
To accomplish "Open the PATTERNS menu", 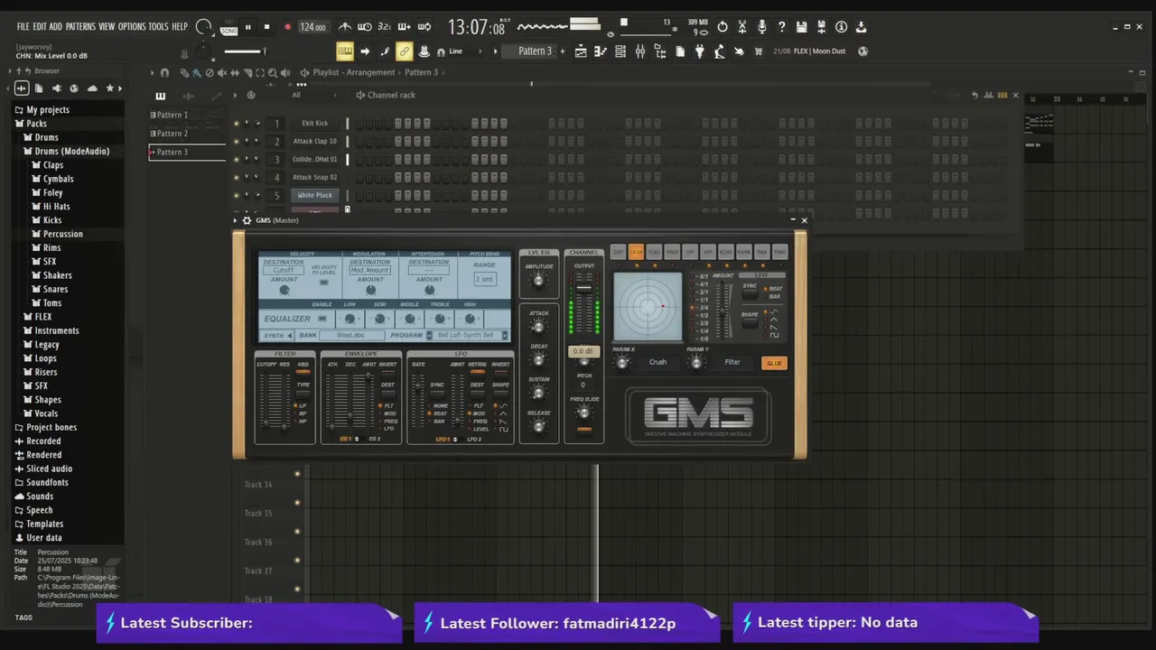I will point(80,27).
